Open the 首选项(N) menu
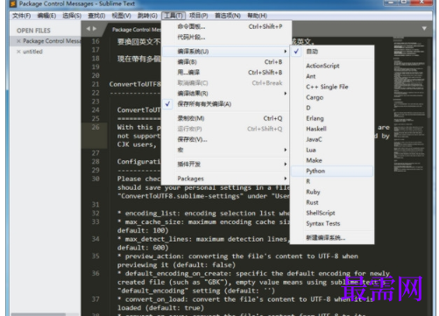 228,16
